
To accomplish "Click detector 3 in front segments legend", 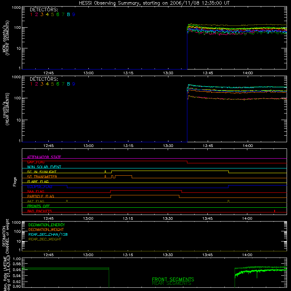I will (42, 15).
